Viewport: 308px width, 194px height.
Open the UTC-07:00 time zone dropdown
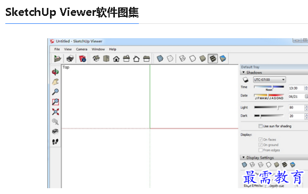[x=269, y=80]
